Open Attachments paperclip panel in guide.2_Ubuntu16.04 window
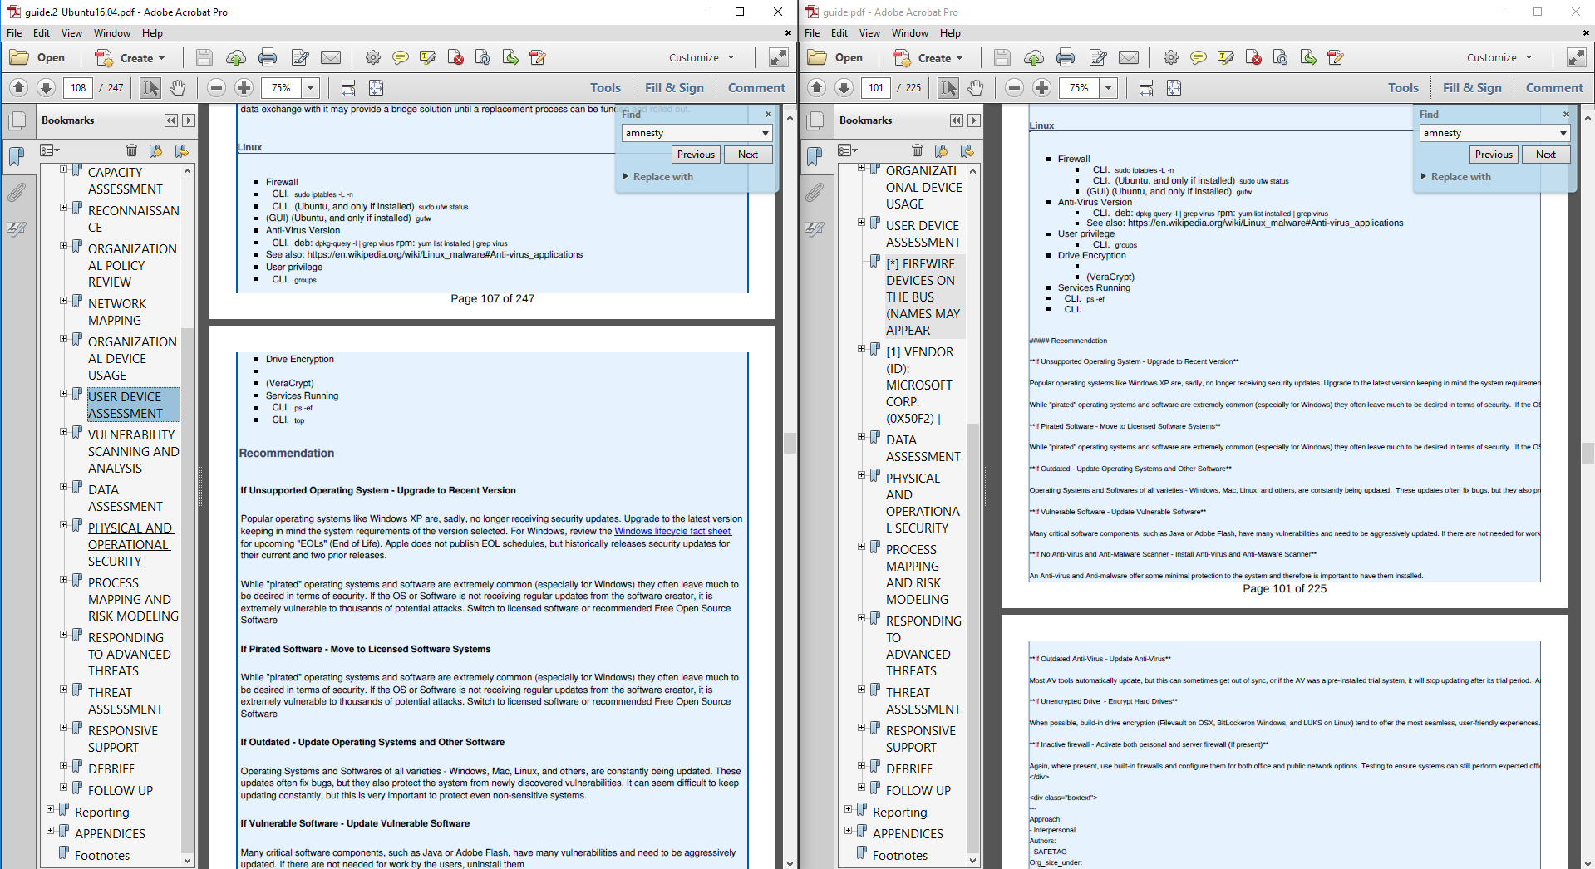This screenshot has width=1595, height=869. coord(17,193)
